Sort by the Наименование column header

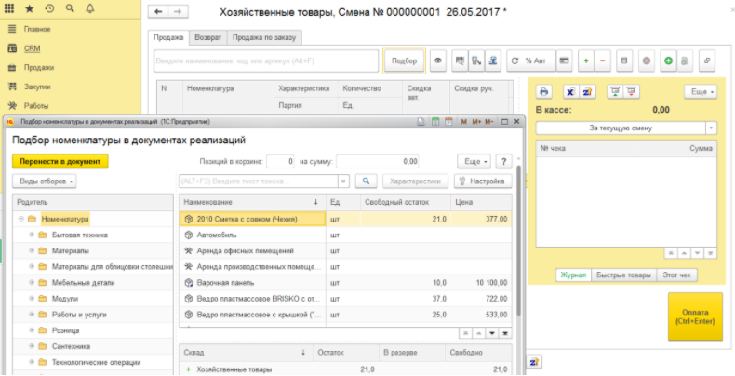tap(253, 202)
